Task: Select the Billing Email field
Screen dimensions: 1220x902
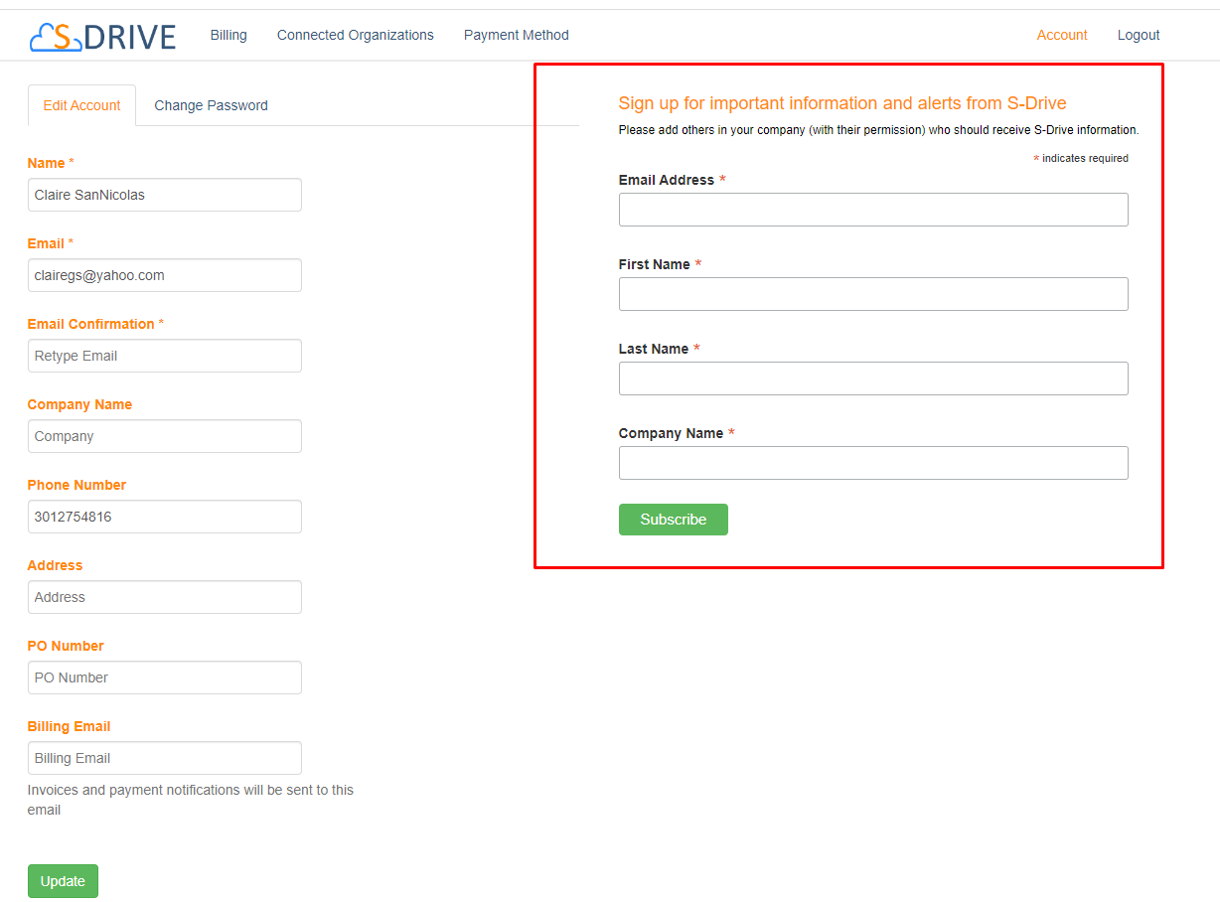Action: [164, 758]
